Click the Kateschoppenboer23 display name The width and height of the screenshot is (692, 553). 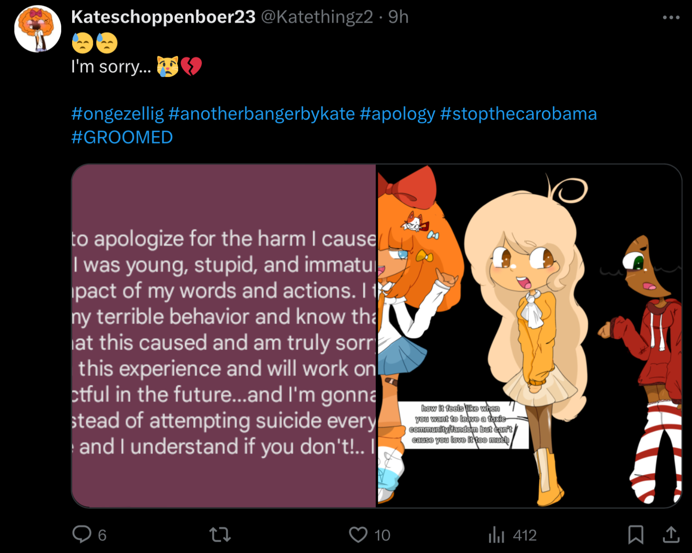pyautogui.click(x=163, y=17)
